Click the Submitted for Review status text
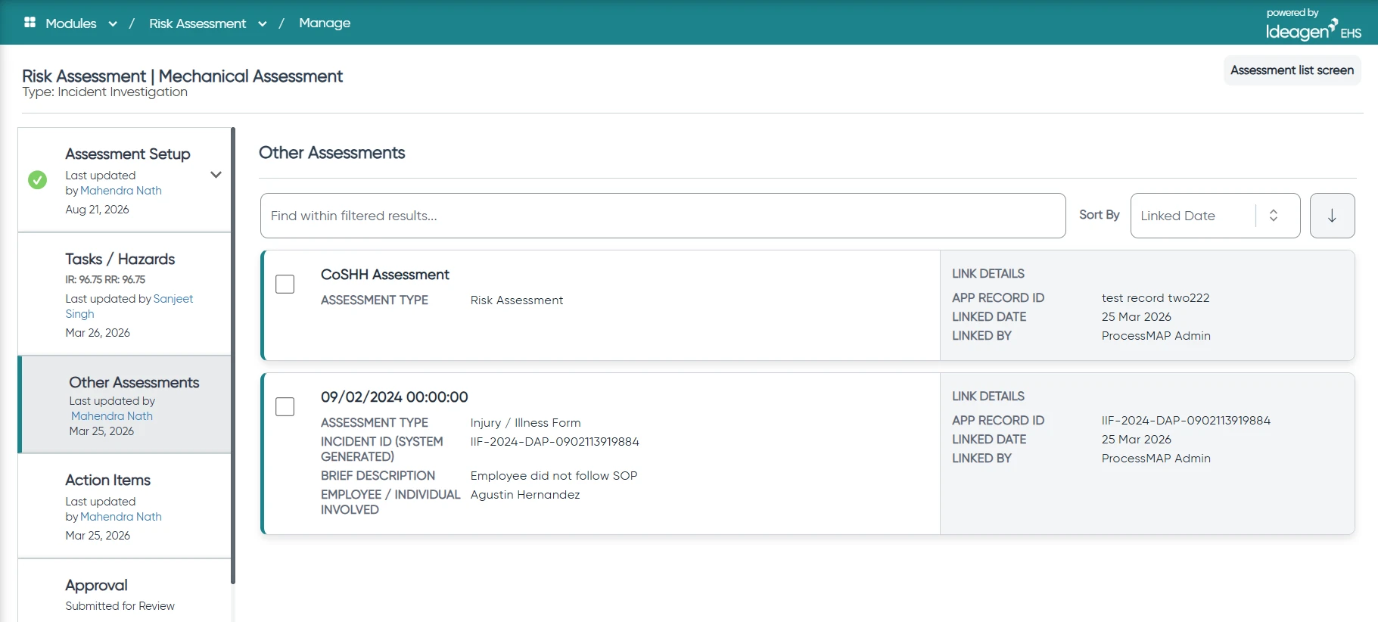 pos(120,606)
